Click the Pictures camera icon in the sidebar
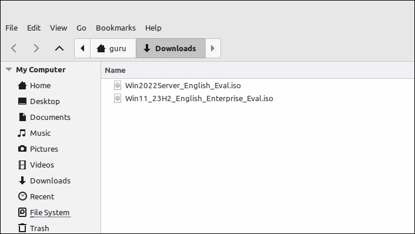This screenshot has height=234, width=415. (22, 149)
